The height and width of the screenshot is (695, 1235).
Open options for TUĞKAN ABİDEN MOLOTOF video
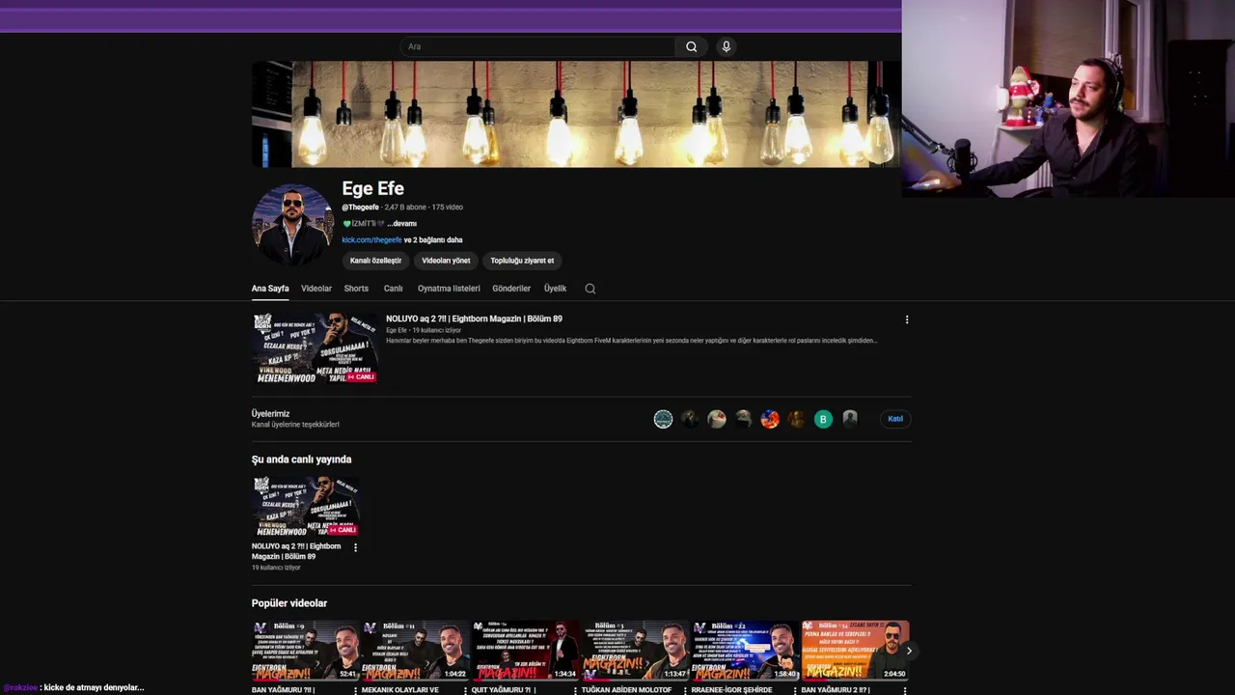685,690
